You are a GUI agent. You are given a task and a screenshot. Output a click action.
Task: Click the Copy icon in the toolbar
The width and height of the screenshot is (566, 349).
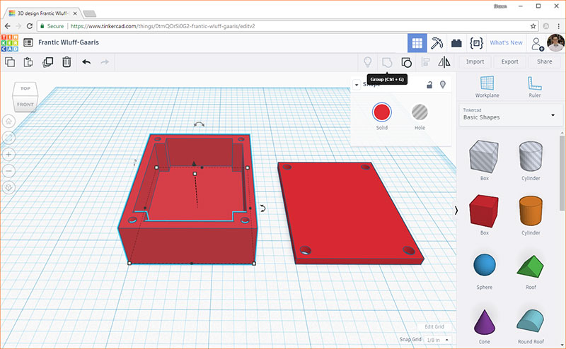pyautogui.click(x=11, y=62)
